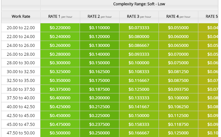Click the $0.475000 cell
This screenshot has height=137, width=221.
(x=60, y=124)
